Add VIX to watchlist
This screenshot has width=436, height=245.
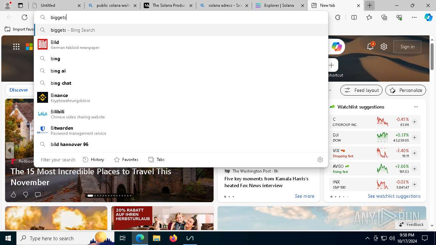point(414,153)
